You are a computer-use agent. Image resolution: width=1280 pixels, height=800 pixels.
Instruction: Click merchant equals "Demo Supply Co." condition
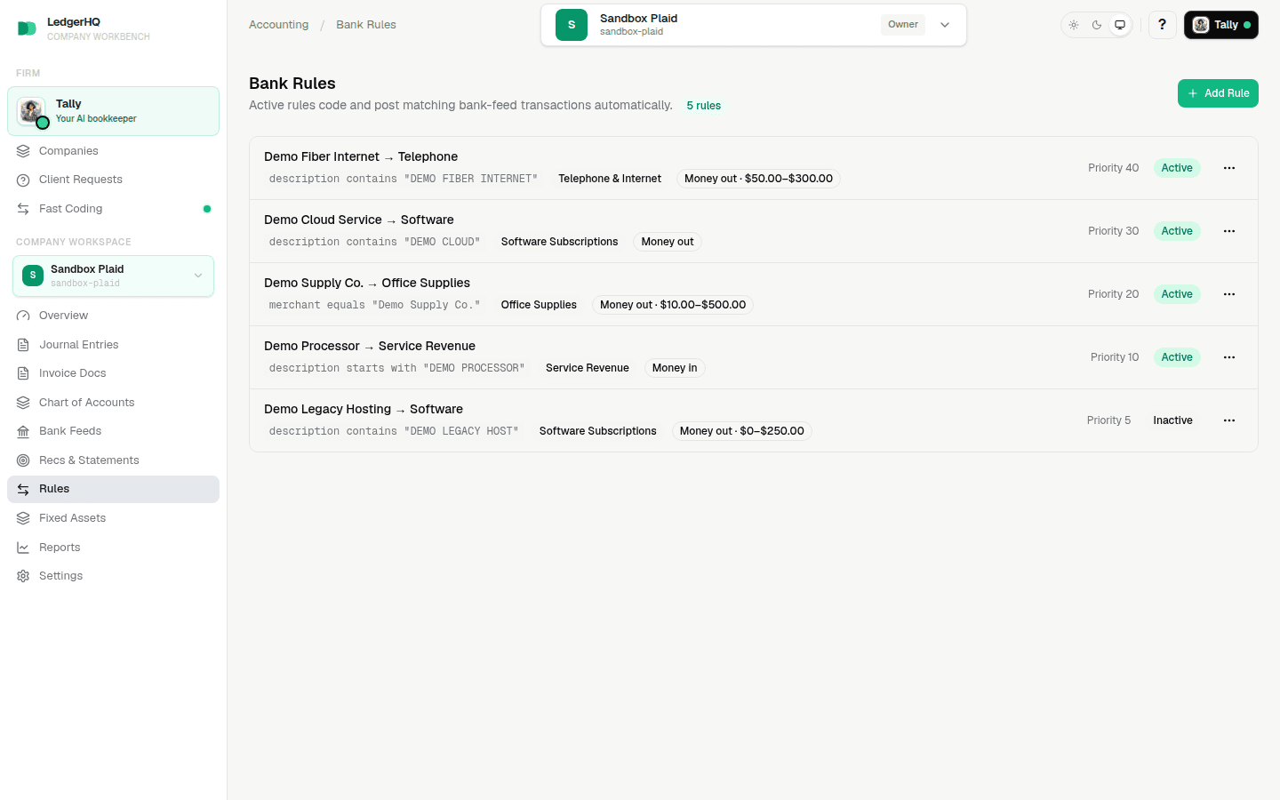pos(374,305)
